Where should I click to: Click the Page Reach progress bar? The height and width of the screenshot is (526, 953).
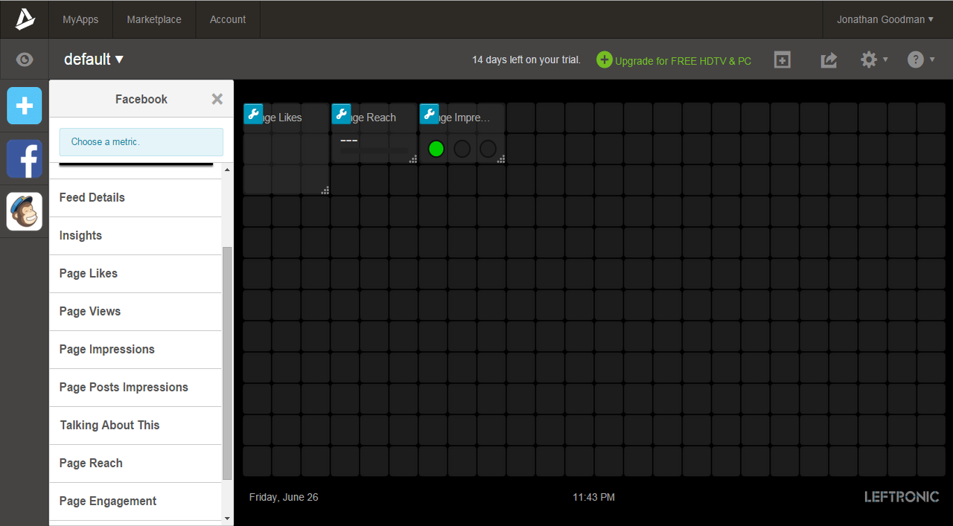point(374,150)
